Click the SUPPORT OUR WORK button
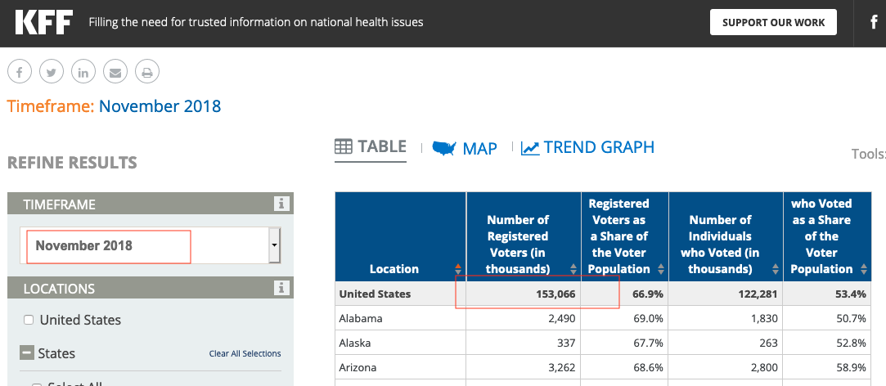Screen dimensions: 886x386 (774, 23)
